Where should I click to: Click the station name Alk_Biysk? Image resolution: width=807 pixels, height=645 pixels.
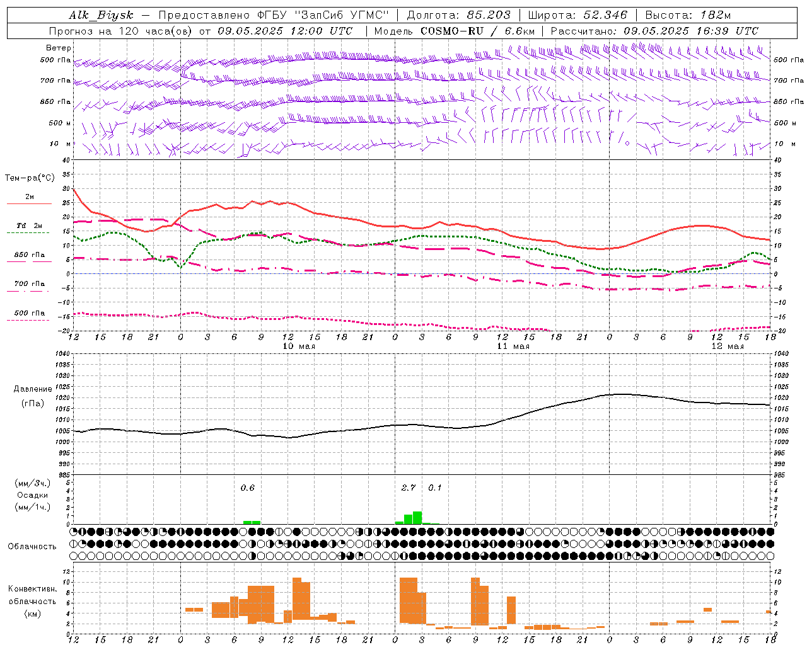tap(101, 15)
